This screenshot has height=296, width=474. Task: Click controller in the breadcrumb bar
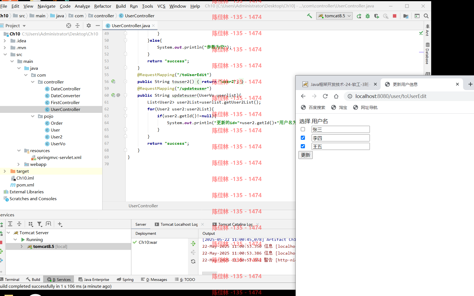tap(104, 16)
